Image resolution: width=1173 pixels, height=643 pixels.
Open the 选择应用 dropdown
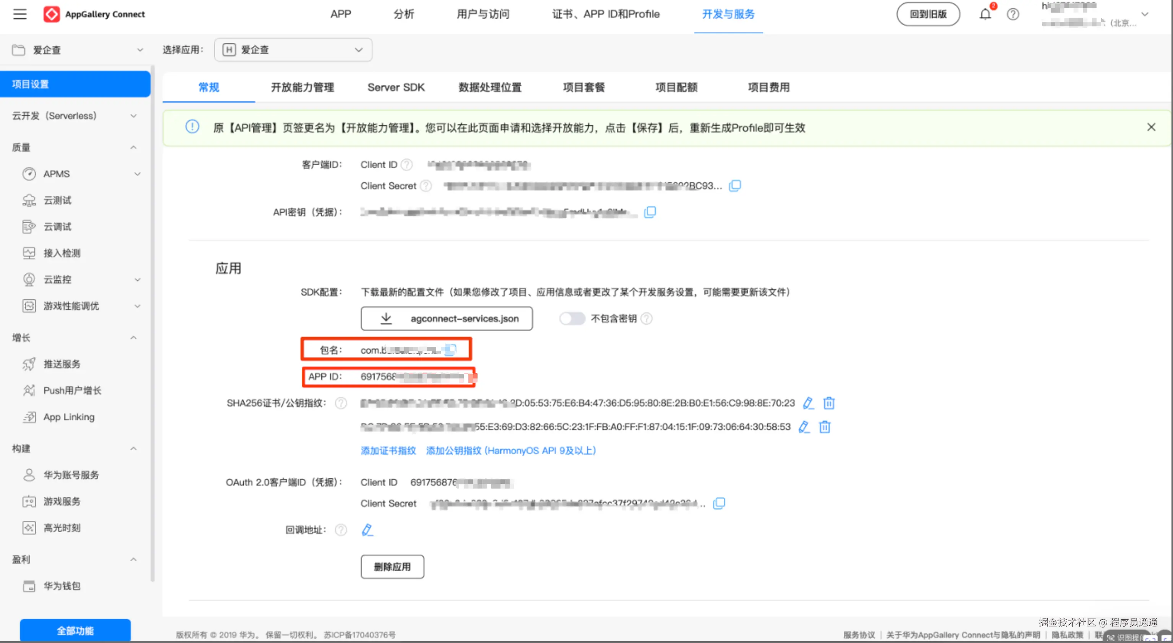[293, 50]
